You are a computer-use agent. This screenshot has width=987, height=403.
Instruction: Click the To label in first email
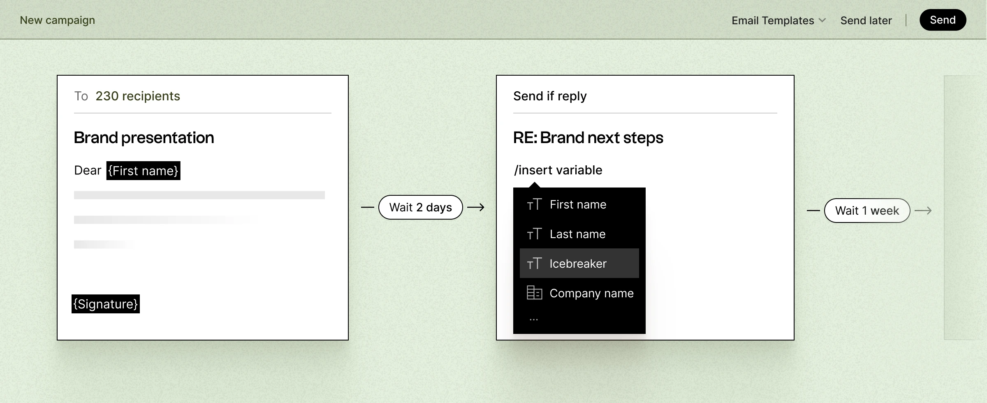coord(81,96)
